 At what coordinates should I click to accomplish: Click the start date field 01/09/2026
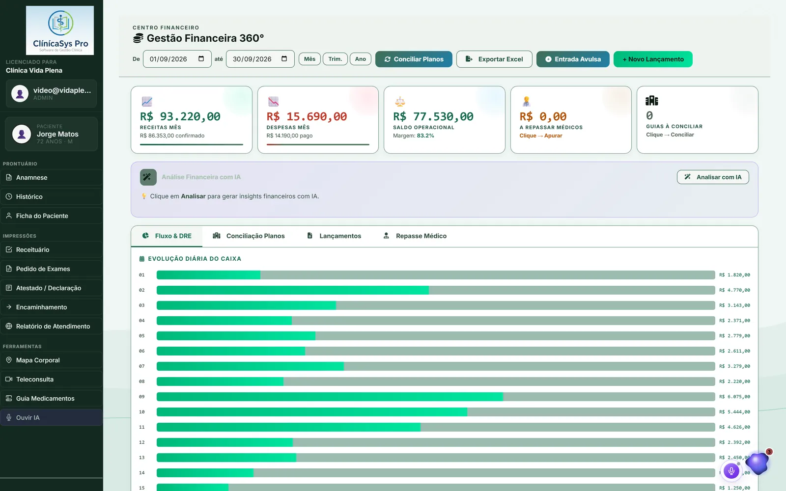(x=177, y=59)
